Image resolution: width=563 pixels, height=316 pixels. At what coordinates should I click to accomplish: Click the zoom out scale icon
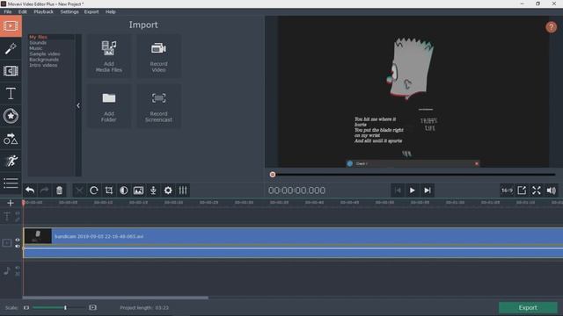click(x=26, y=307)
